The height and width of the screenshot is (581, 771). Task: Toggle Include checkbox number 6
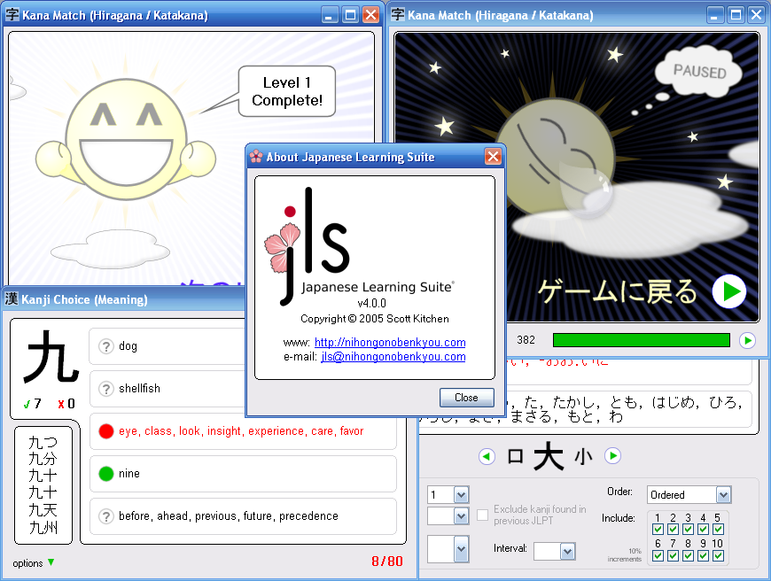(x=658, y=555)
